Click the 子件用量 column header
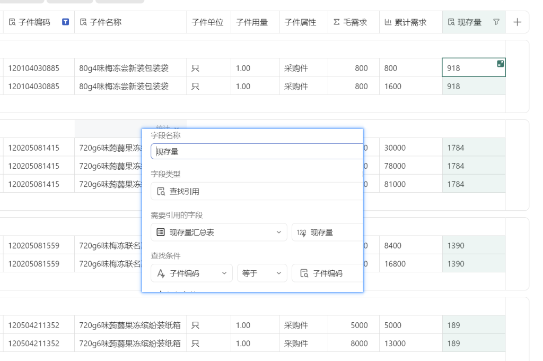Screen dimensions: 543x361 255,22
